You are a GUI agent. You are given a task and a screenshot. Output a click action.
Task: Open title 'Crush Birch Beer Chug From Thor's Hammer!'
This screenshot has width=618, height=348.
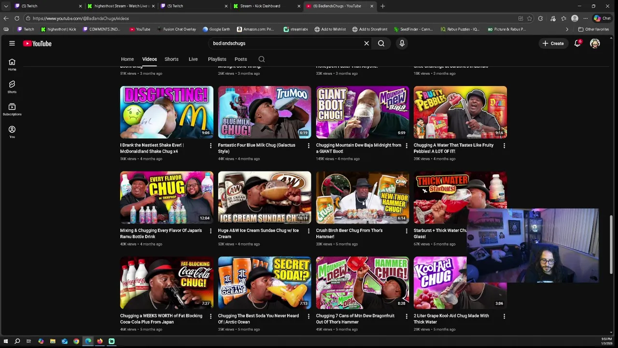[349, 233]
